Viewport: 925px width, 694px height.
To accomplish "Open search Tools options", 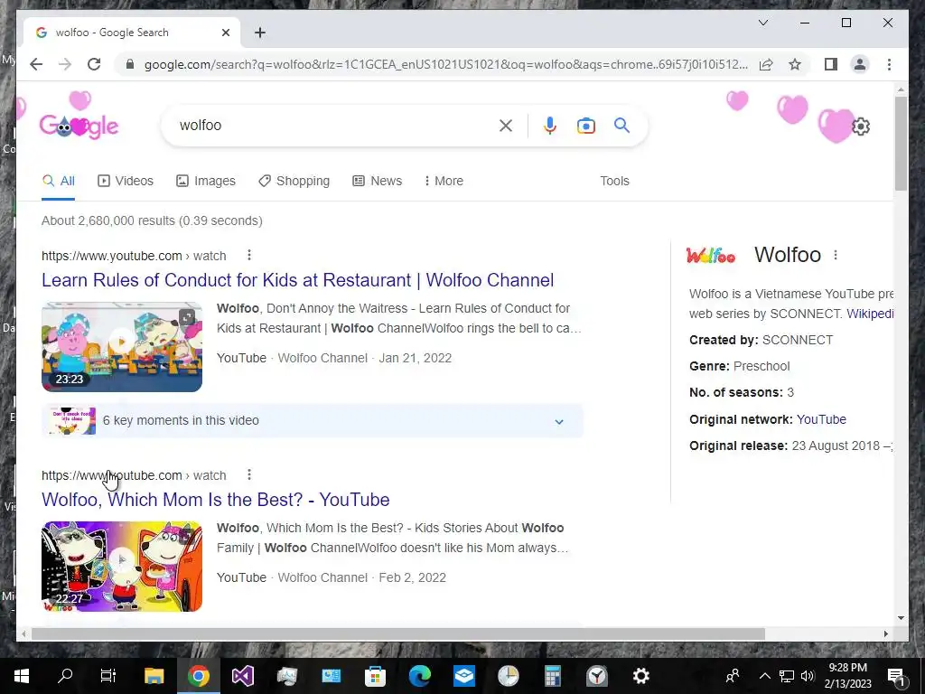I will 614,181.
